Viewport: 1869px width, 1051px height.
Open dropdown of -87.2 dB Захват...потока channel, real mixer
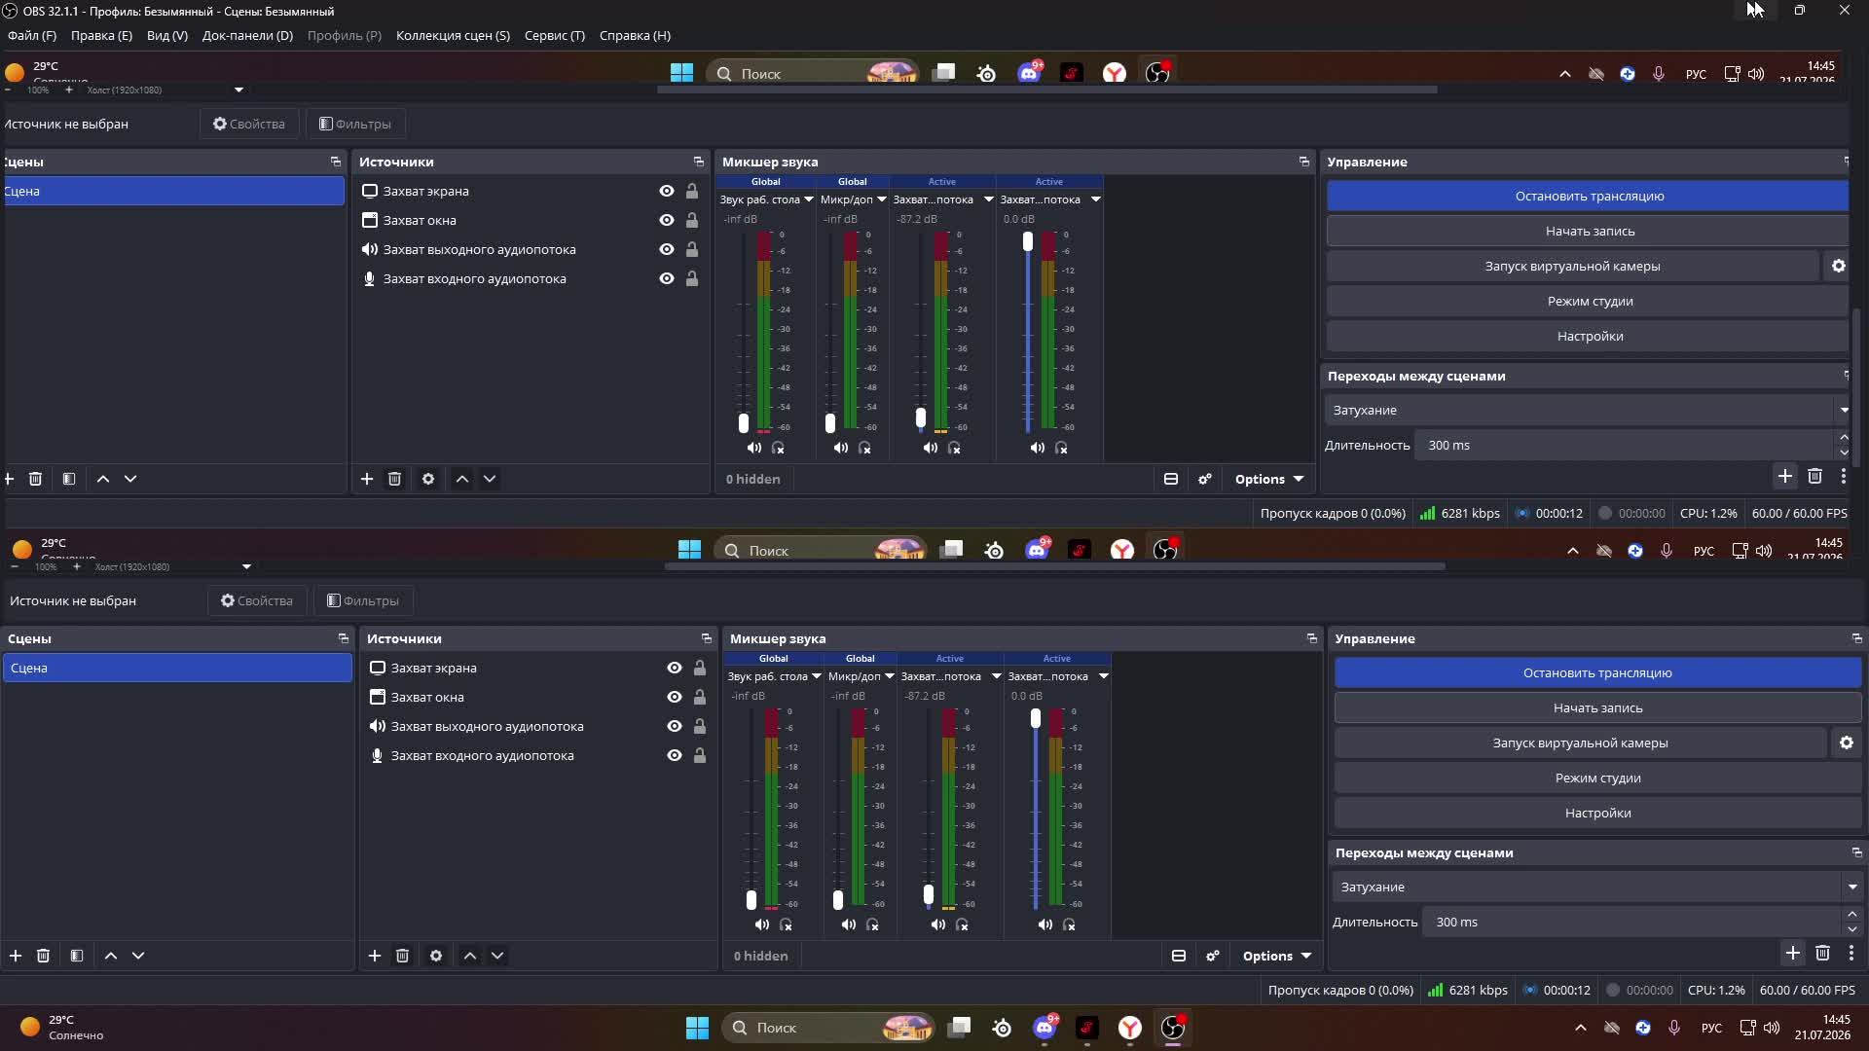(997, 676)
